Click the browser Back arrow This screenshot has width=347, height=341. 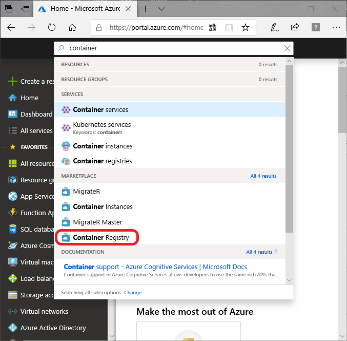point(11,28)
